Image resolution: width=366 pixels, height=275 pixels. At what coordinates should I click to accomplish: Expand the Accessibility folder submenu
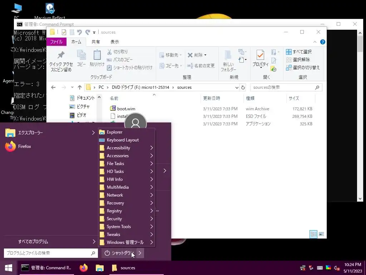coord(127,148)
